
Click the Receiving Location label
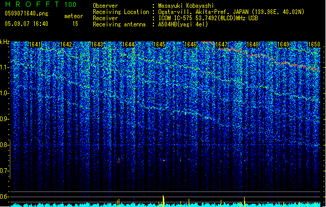pos(121,12)
